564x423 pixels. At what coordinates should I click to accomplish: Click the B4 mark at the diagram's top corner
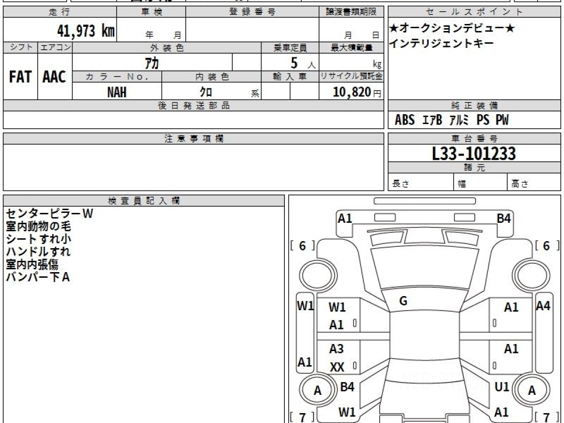(504, 218)
